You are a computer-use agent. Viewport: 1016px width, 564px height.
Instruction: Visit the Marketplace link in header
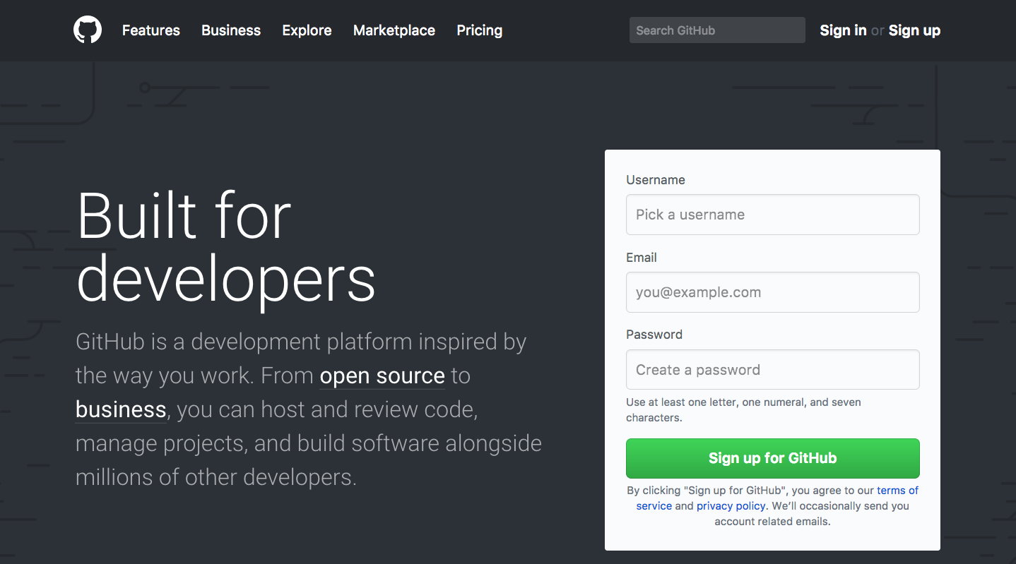[394, 30]
